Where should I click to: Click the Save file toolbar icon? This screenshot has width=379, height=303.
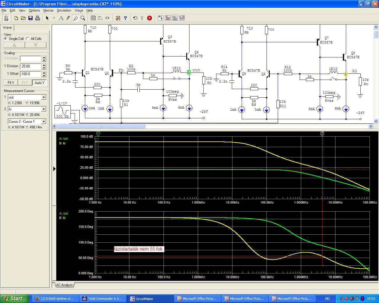coord(30,18)
